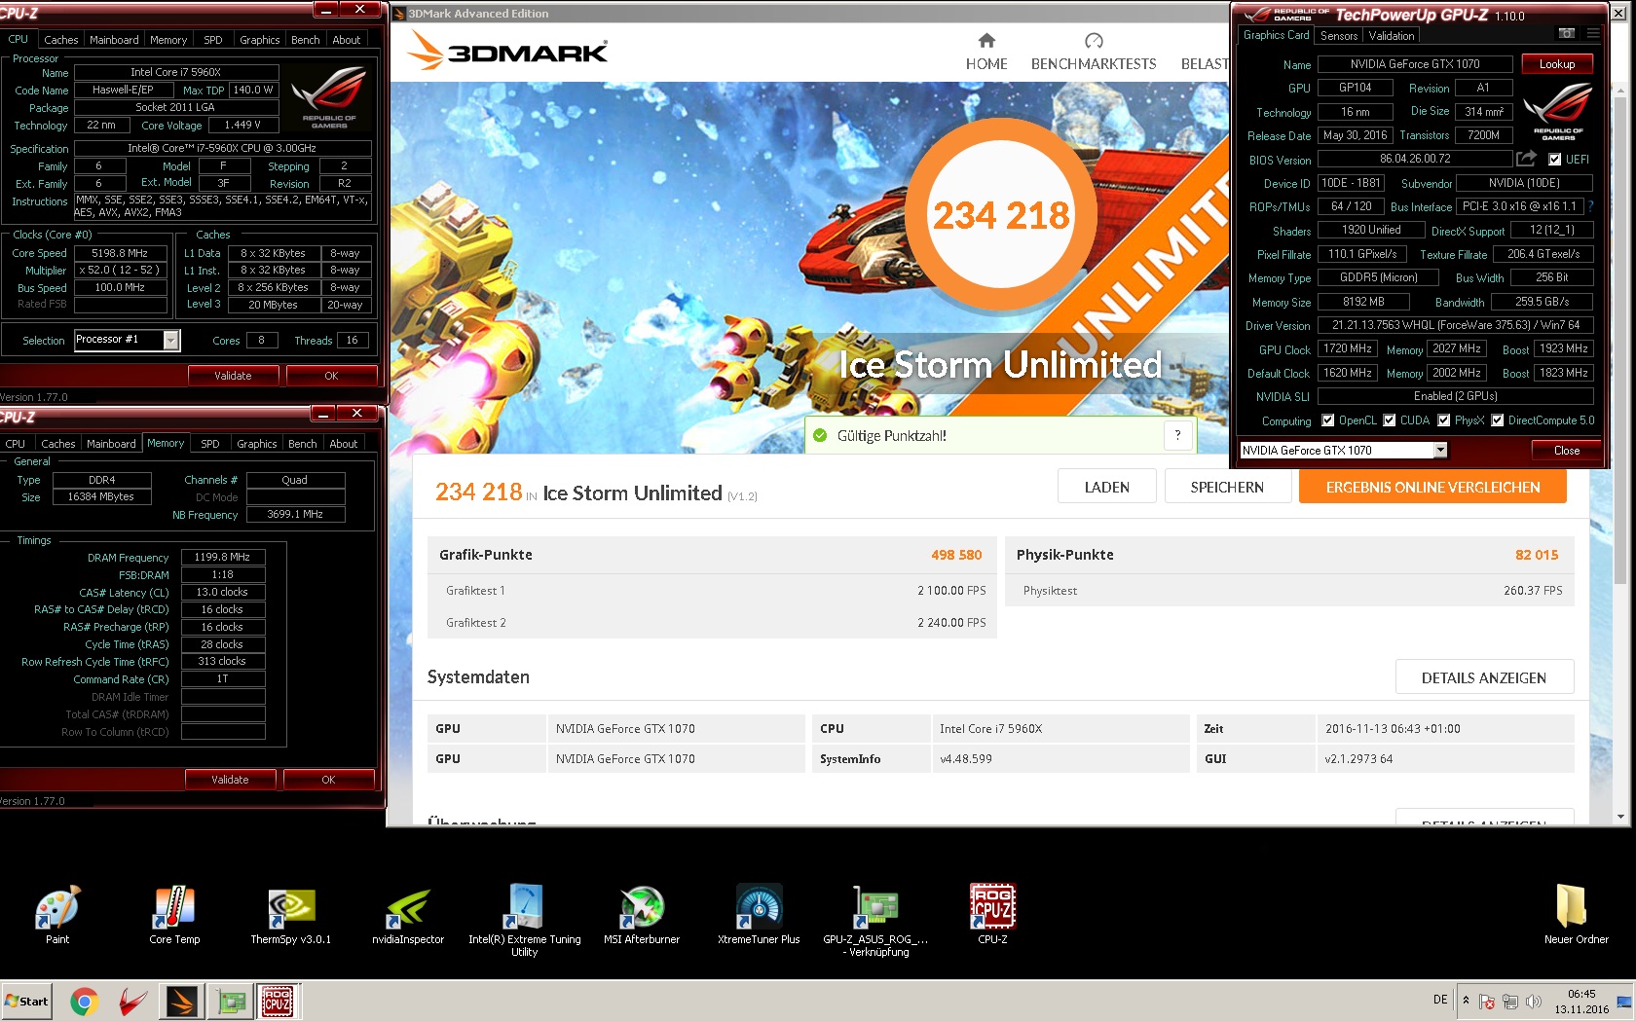
Task: Click the Chrome icon in the taskbar
Action: (x=85, y=1001)
